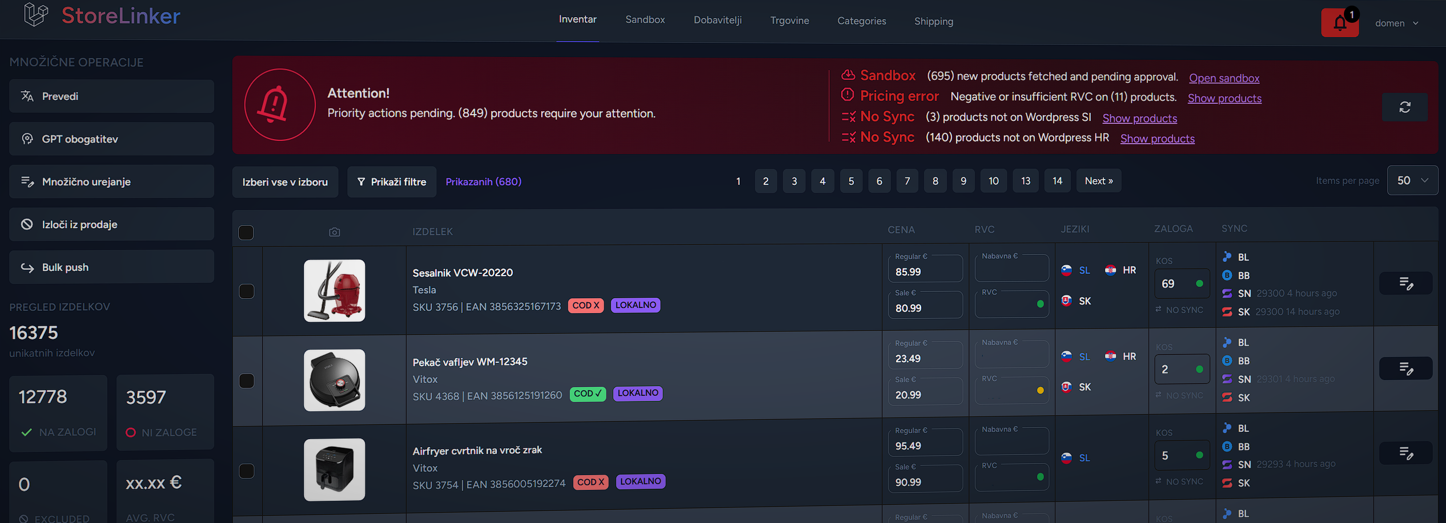Check the Sesalnik VCW-20220 row checkbox
The image size is (1446, 523).
pos(247,291)
